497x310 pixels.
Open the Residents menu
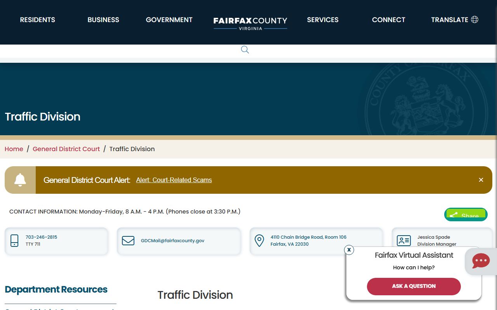pos(38,20)
